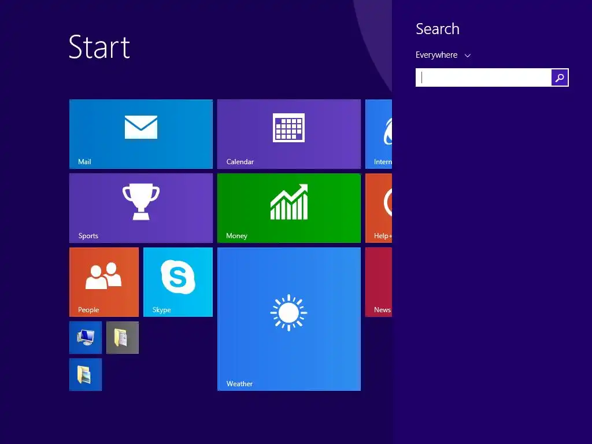Open the Mail tile
Screen dimensions: 592x444
pyautogui.click(x=141, y=134)
